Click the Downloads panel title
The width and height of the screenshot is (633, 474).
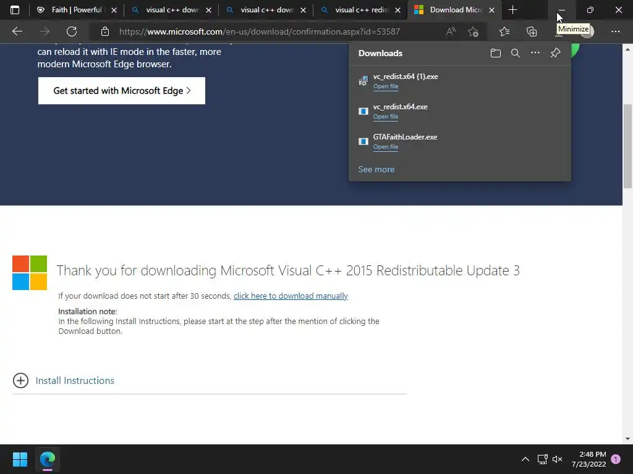click(x=380, y=53)
